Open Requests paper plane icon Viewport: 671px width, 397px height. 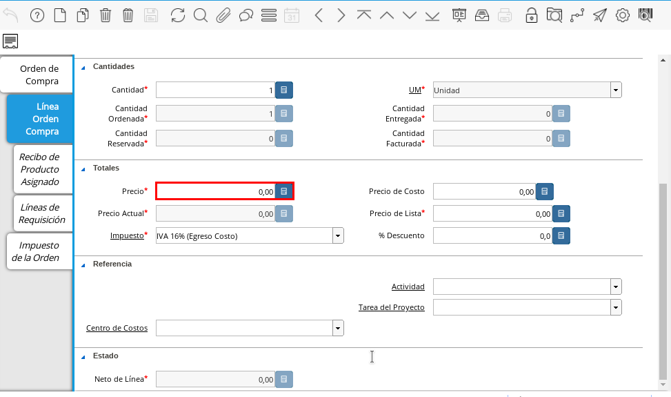tap(600, 16)
